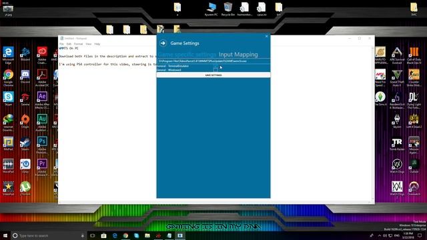Open uTorrent desktop shortcut
The height and width of the screenshot is (240, 427).
(25, 188)
